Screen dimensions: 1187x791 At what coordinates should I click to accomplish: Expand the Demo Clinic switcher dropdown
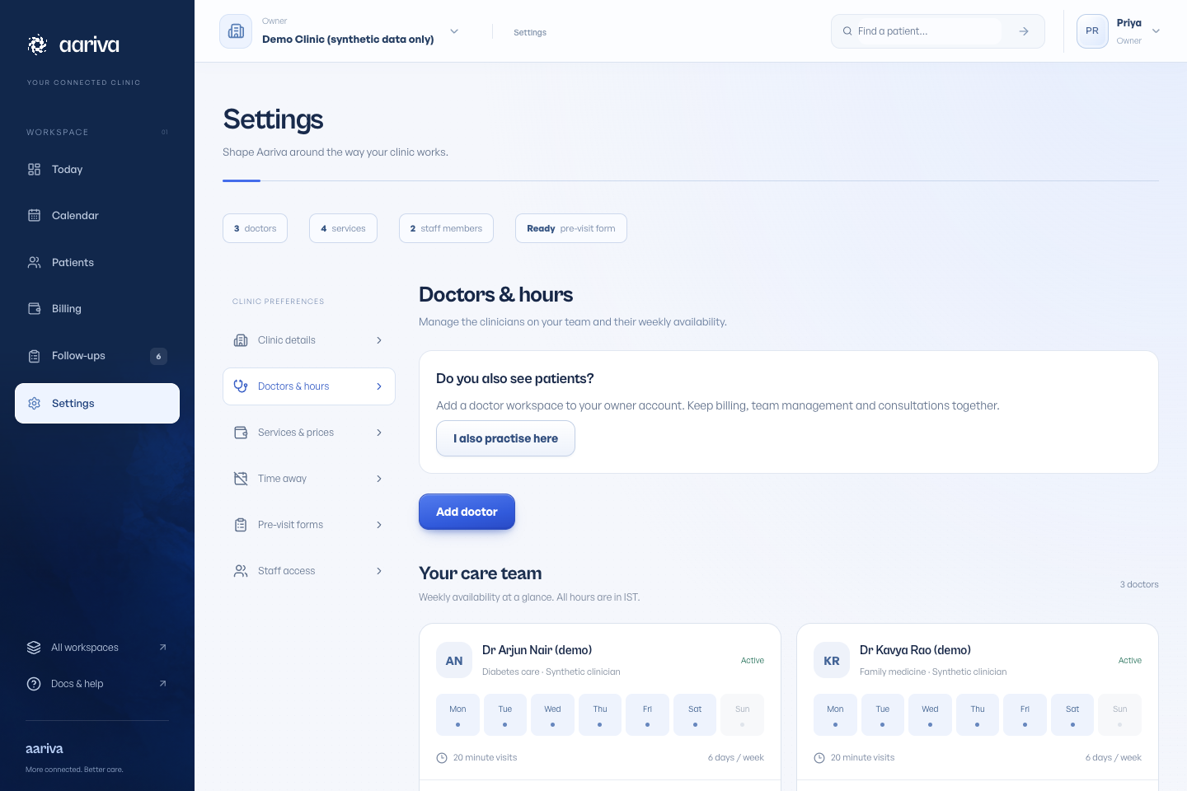[x=454, y=31]
